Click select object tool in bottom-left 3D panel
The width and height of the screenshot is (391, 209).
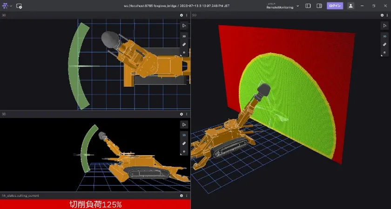[184, 124]
